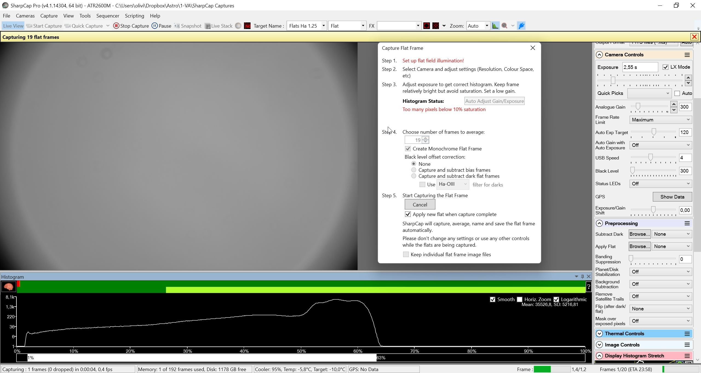701x373 pixels.
Task: Open the Sequencer menu
Action: pyautogui.click(x=108, y=16)
